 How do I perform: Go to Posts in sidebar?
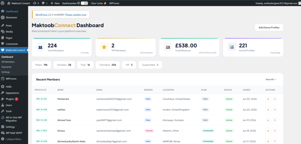(14, 26)
